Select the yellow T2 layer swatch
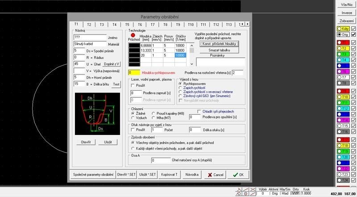 click(343, 48)
